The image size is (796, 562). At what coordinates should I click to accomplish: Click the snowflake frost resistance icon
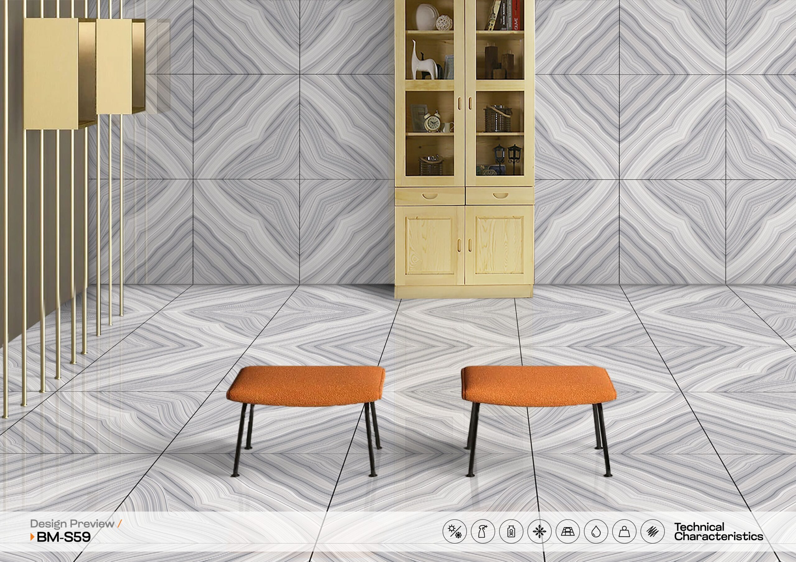pyautogui.click(x=539, y=531)
